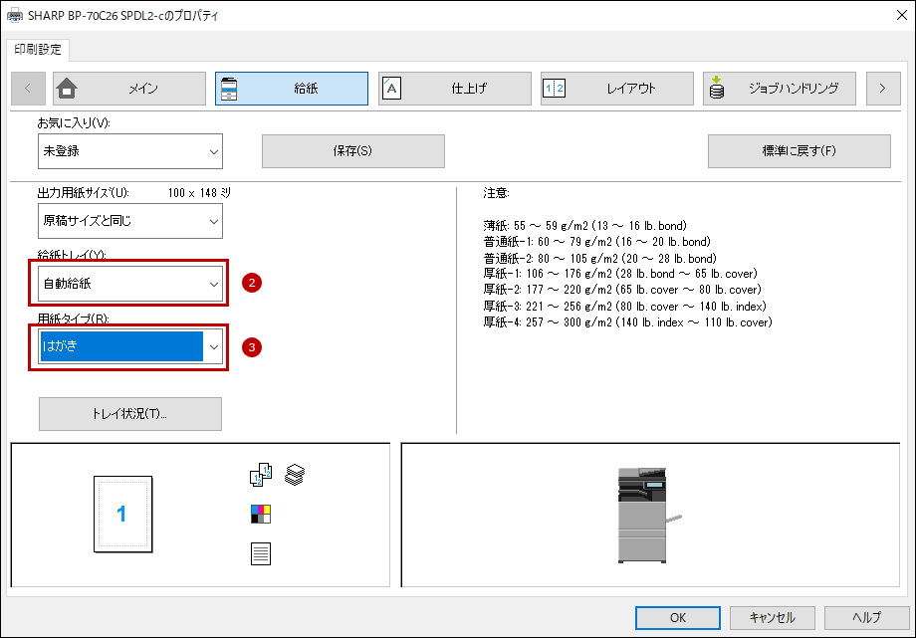Click the 厚紙-4 weight note line
This screenshot has width=916, height=638.
pos(628,321)
